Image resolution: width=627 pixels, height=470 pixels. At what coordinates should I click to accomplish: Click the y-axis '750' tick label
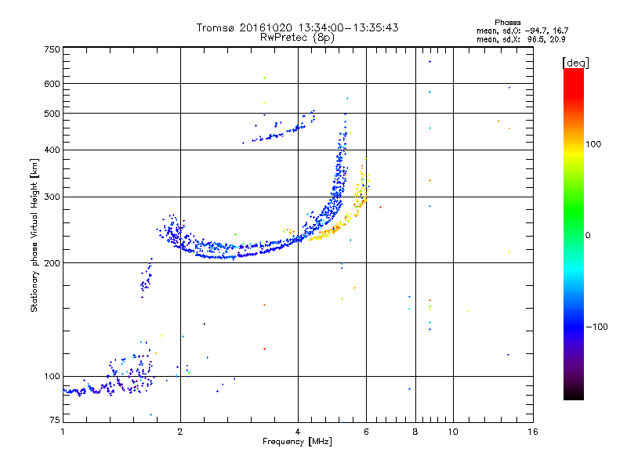(x=52, y=49)
